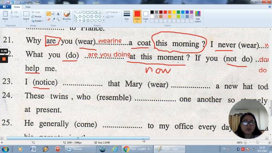Click the presenter webcam thumbnail
272x153 pixels.
coord(248,119)
